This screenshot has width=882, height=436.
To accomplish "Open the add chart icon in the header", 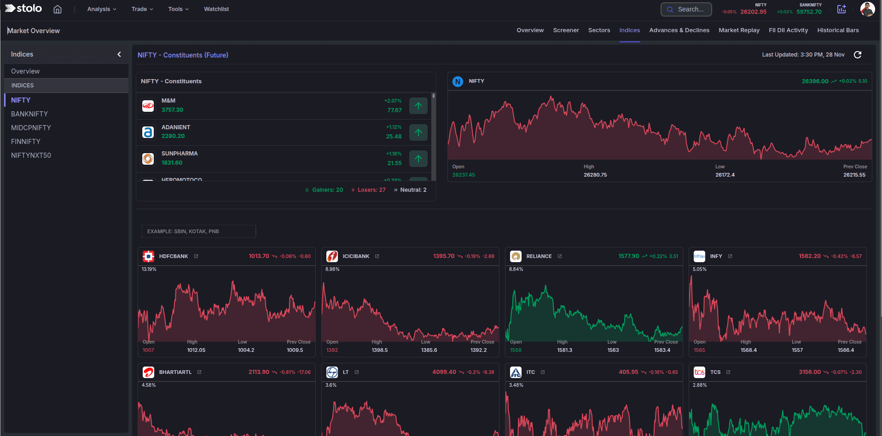I will coord(841,9).
